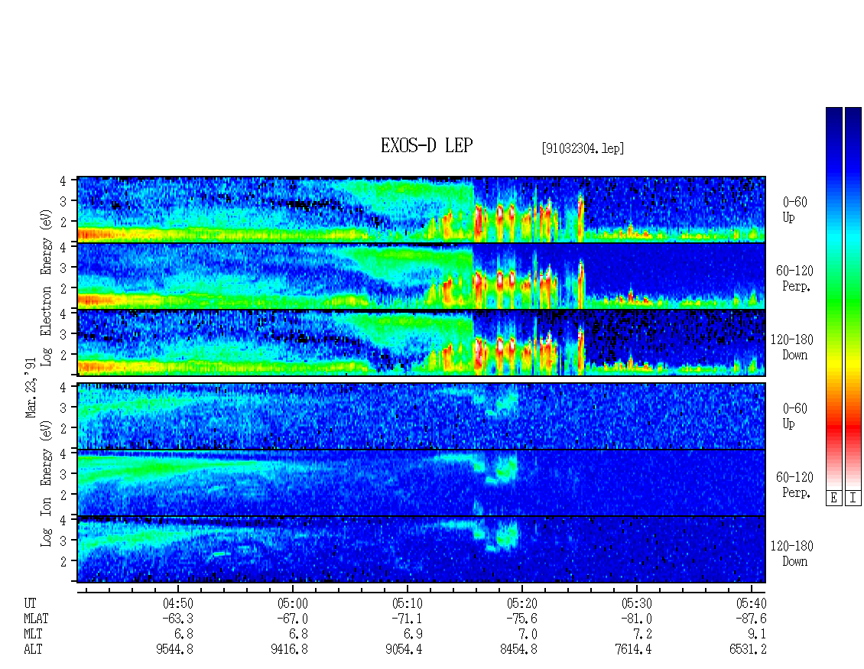This screenshot has height=669, width=864.
Task: Select the '0-60 Up' label beside the top electron panel
Action: tap(794, 209)
